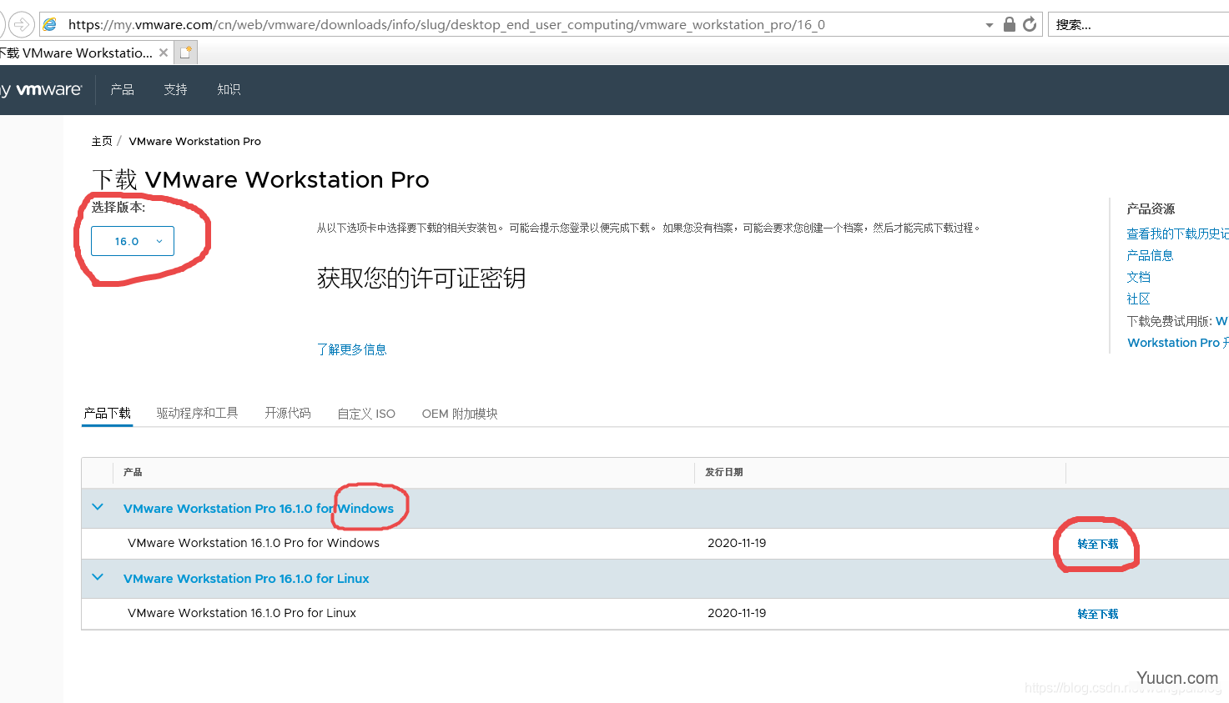Click the Linux row release date 2020-11-19

pos(737,613)
